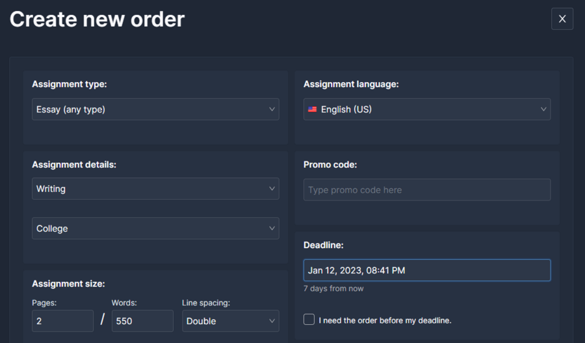The height and width of the screenshot is (343, 585).
Task: Open the Writing assignment details dropdown
Action: tap(155, 189)
